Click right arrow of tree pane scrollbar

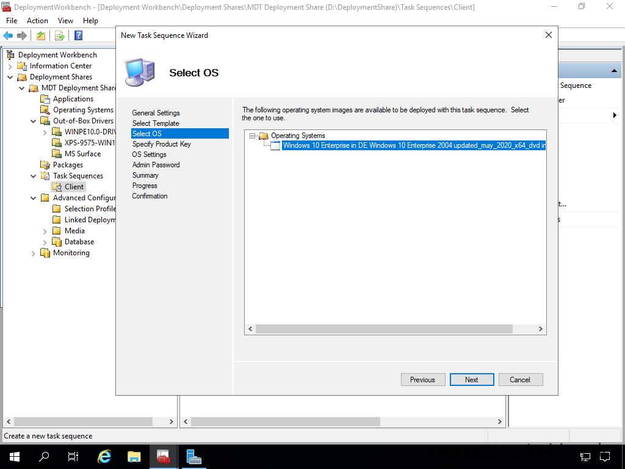pyautogui.click(x=172, y=421)
